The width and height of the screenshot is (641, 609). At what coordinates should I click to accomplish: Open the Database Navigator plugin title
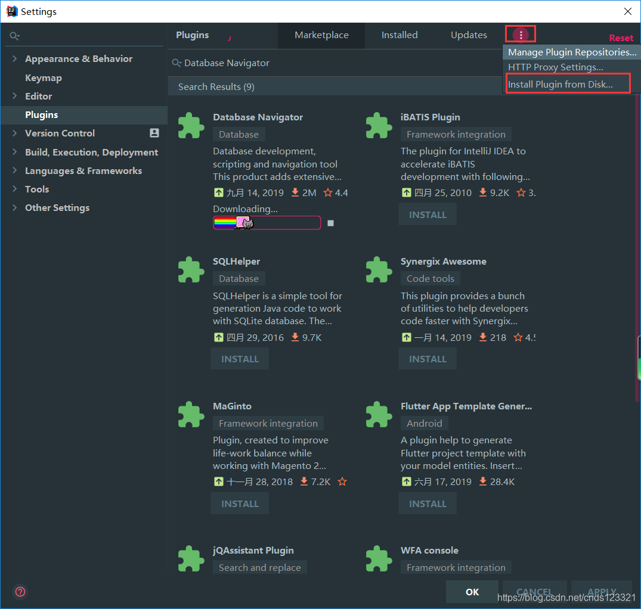click(x=258, y=117)
